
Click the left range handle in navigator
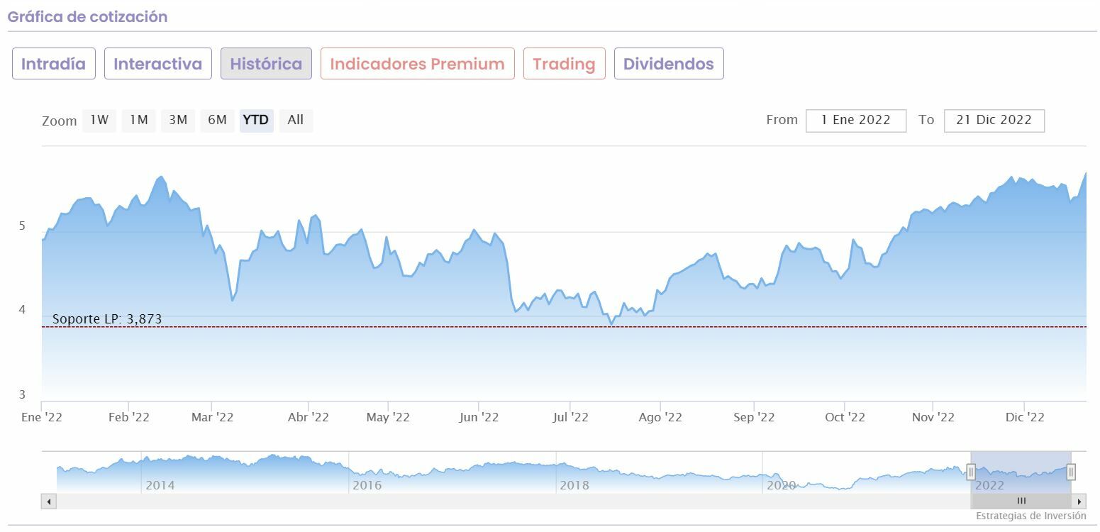(972, 472)
